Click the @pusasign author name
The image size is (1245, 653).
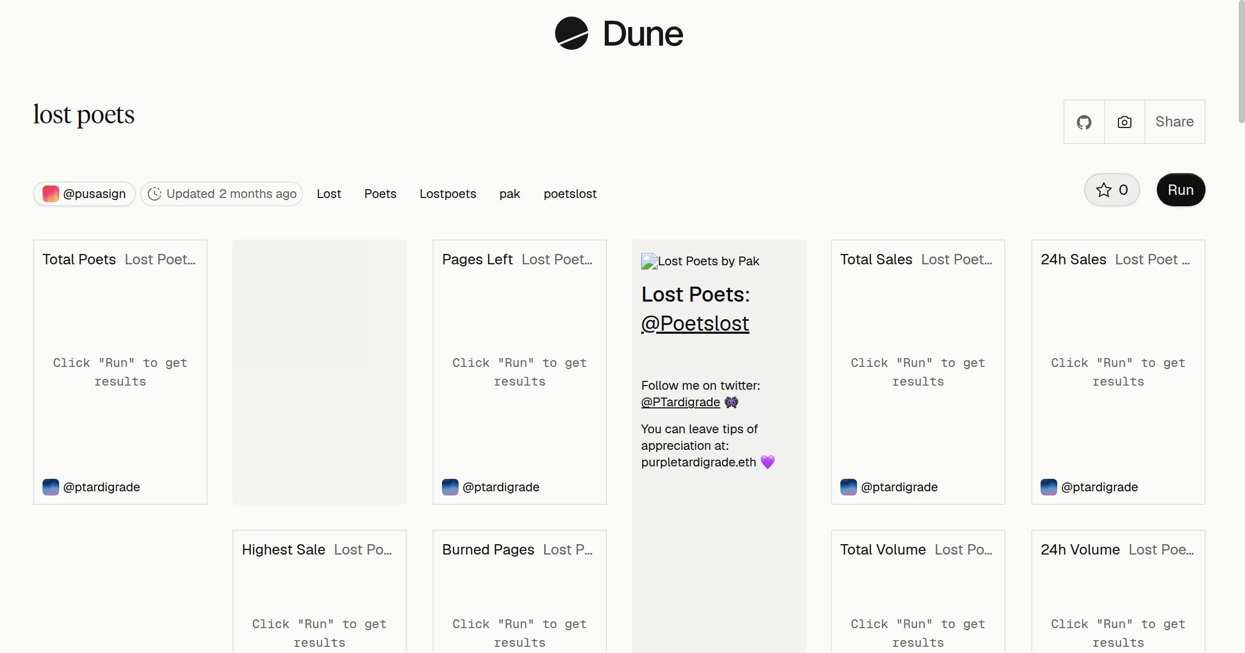coord(94,194)
